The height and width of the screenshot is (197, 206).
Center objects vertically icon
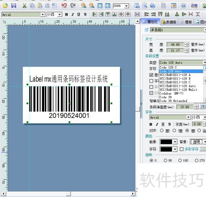click(128, 14)
